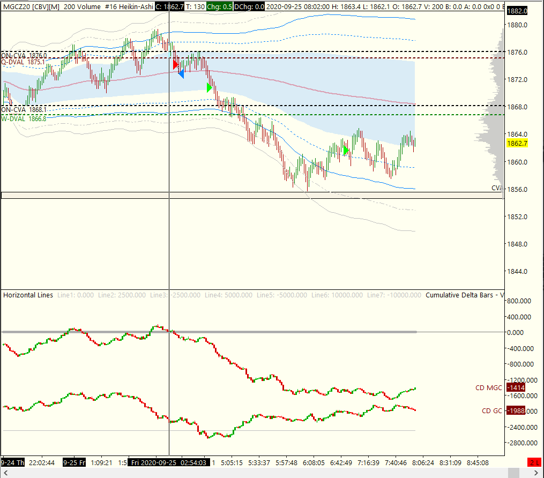Click the 'T: 130' header field

[195, 6]
